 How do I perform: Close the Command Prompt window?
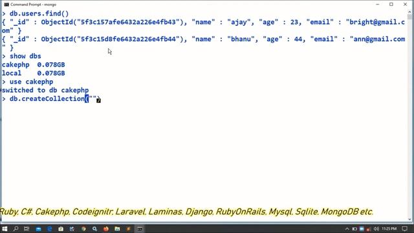point(405,5)
